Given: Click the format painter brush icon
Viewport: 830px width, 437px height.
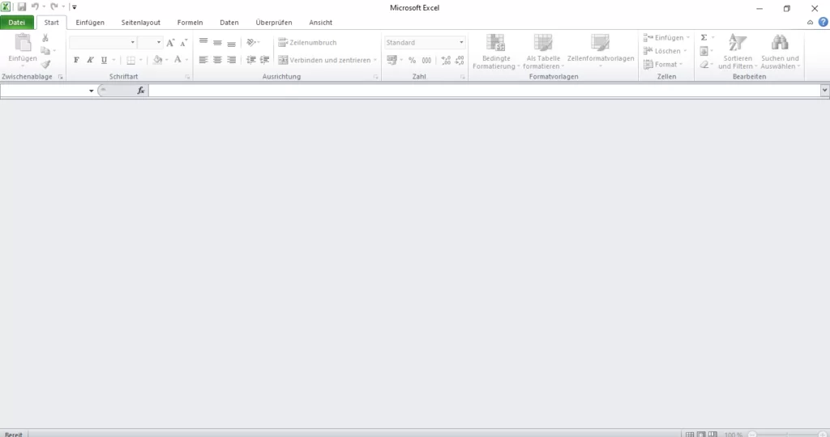Looking at the screenshot, I should (45, 65).
